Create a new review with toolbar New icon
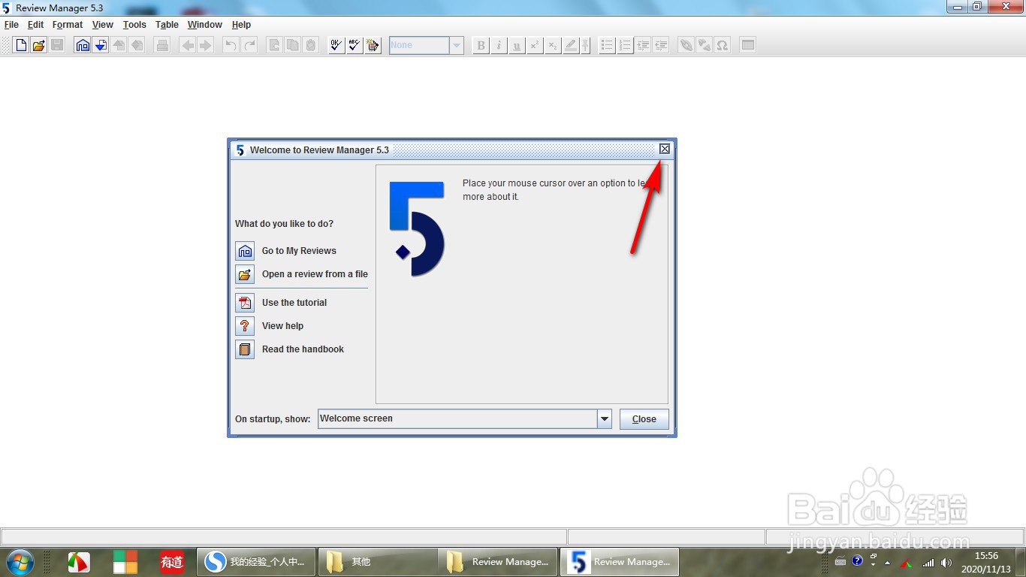The width and height of the screenshot is (1026, 577). [x=21, y=45]
